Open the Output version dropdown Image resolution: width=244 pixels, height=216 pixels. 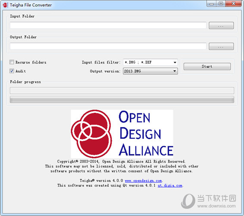pyautogui.click(x=150, y=71)
